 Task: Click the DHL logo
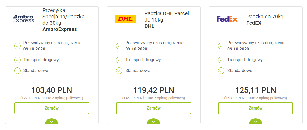pyautogui.click(x=125, y=19)
